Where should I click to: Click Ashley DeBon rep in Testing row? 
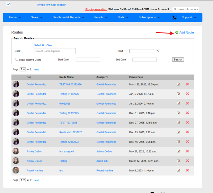(34, 161)
